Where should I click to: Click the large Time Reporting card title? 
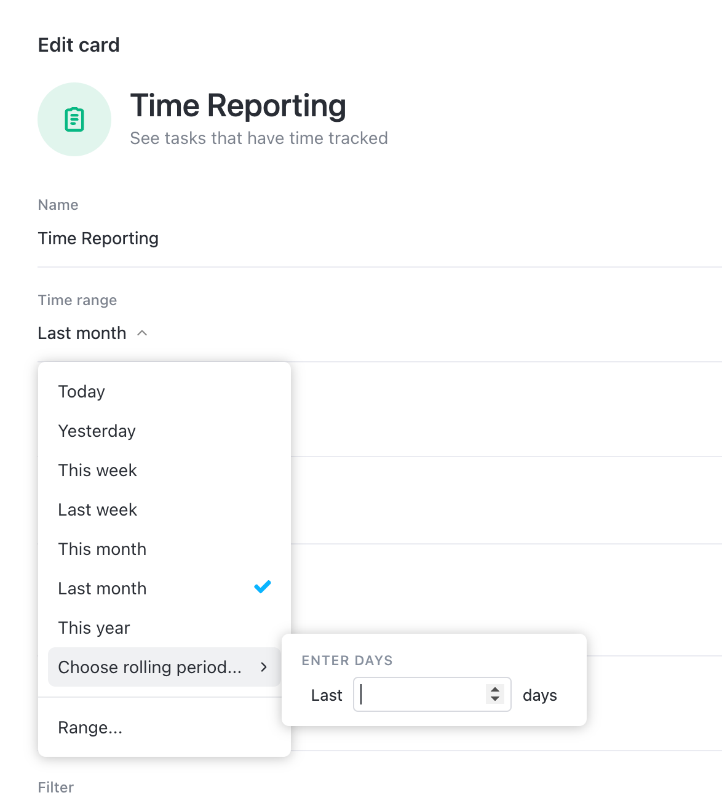(238, 105)
